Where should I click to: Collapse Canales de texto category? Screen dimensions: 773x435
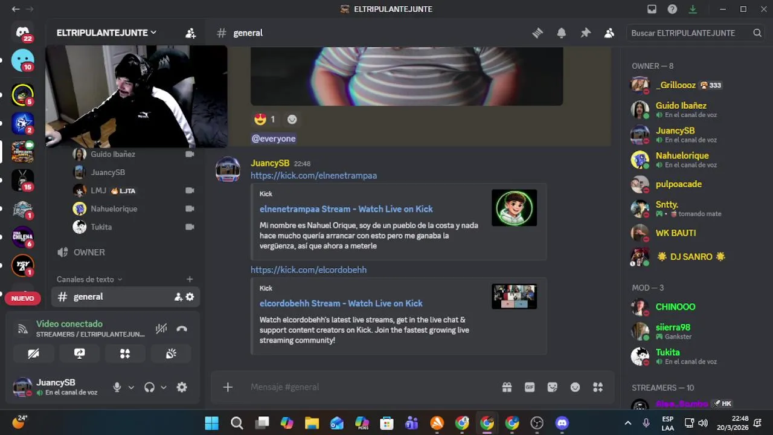coord(89,279)
